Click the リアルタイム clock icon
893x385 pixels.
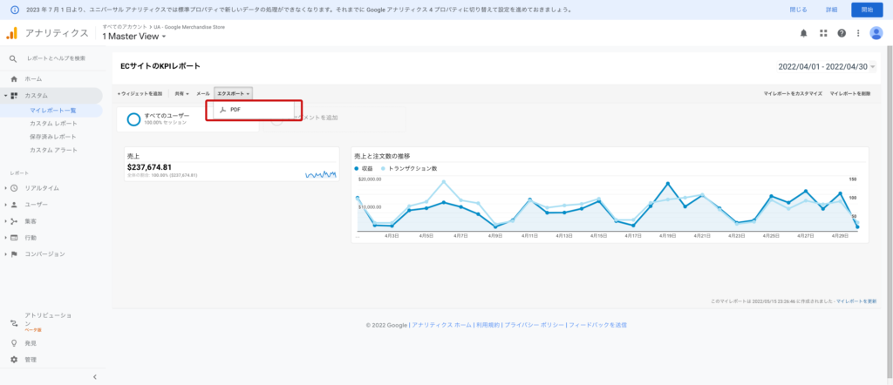[14, 188]
